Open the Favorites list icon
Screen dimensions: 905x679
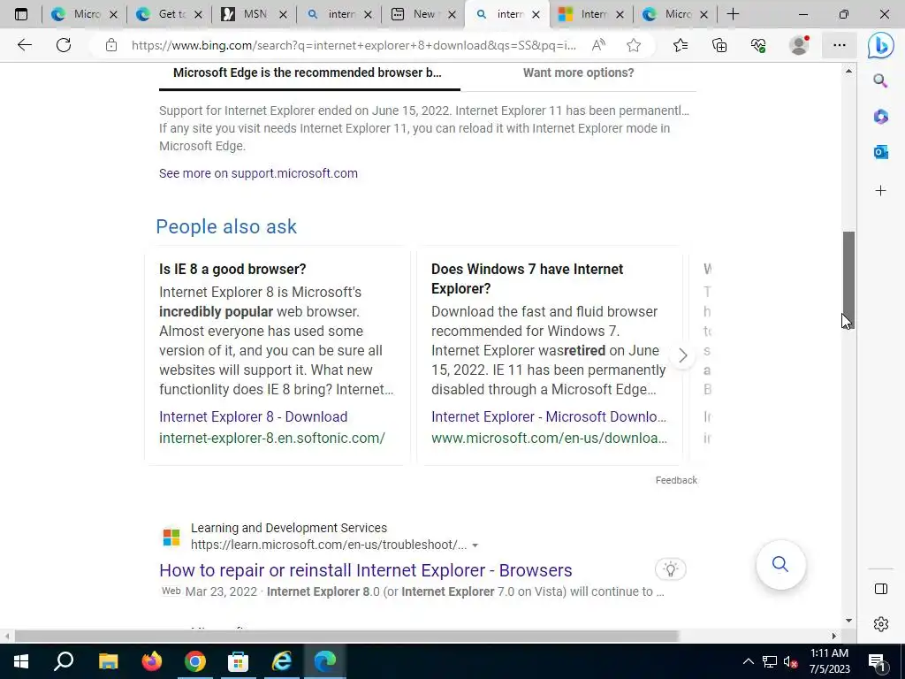click(x=681, y=45)
